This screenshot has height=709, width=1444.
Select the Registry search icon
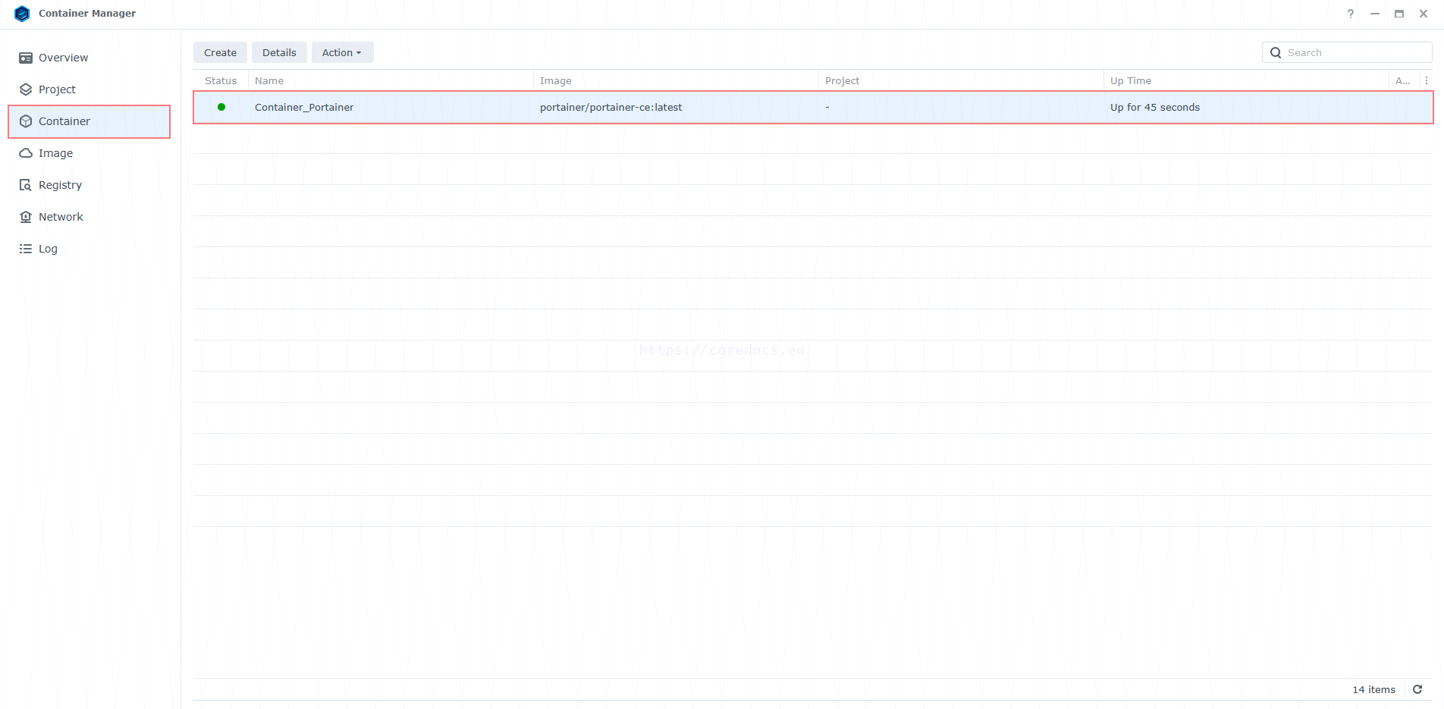coord(26,185)
